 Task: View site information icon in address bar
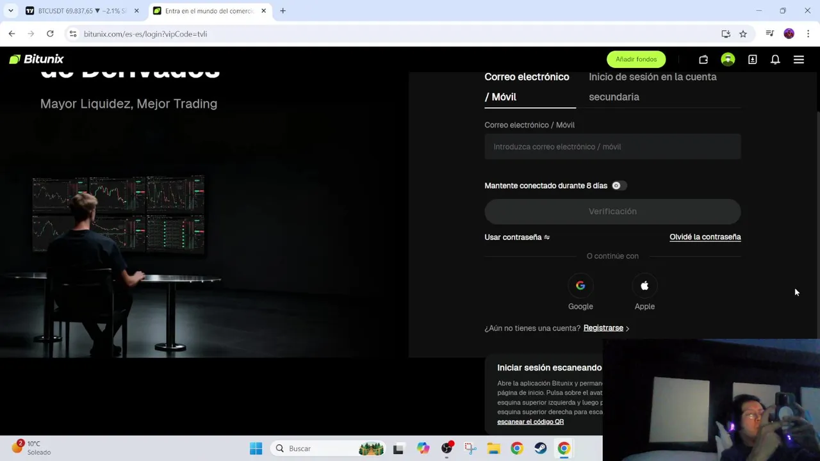click(73, 34)
